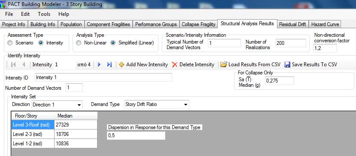Click the Dispersion in Response input field

136,135
